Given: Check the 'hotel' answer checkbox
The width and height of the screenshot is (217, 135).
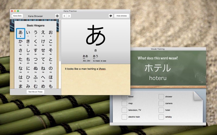Looking at the screenshot, I should pos(161,110).
